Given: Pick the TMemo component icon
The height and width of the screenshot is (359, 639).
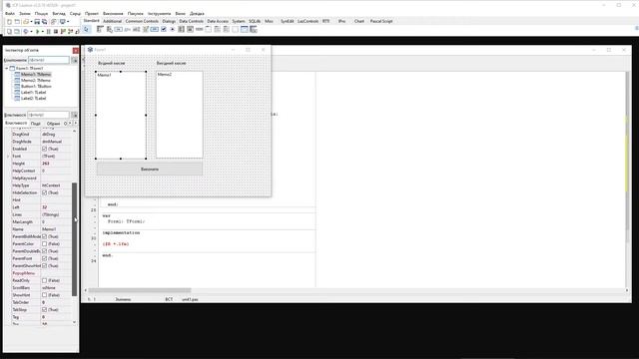Looking at the screenshot, I should (145, 29).
